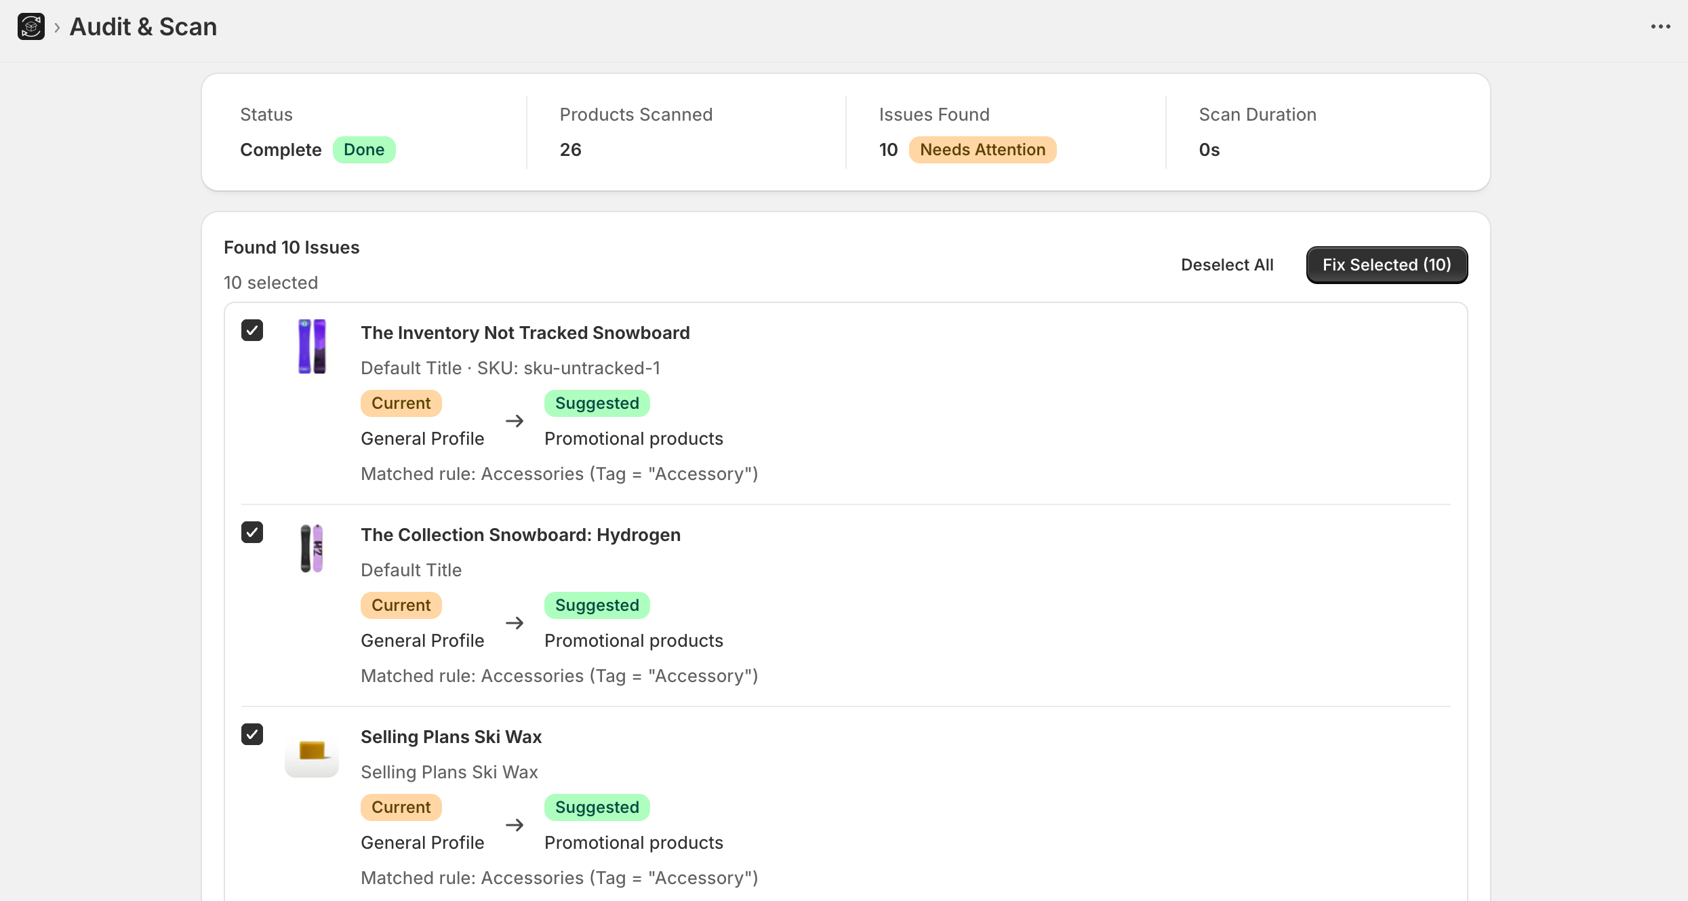Select the 'Audit & Scan' page title
1688x901 pixels.
143,26
